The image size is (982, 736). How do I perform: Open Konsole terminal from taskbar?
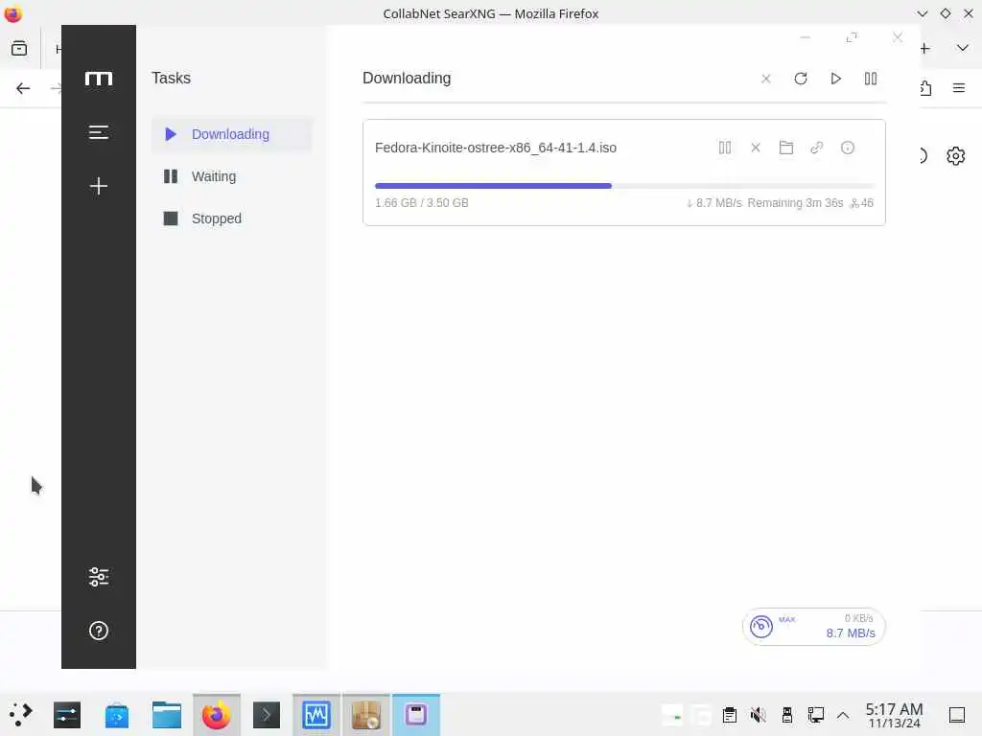click(267, 715)
